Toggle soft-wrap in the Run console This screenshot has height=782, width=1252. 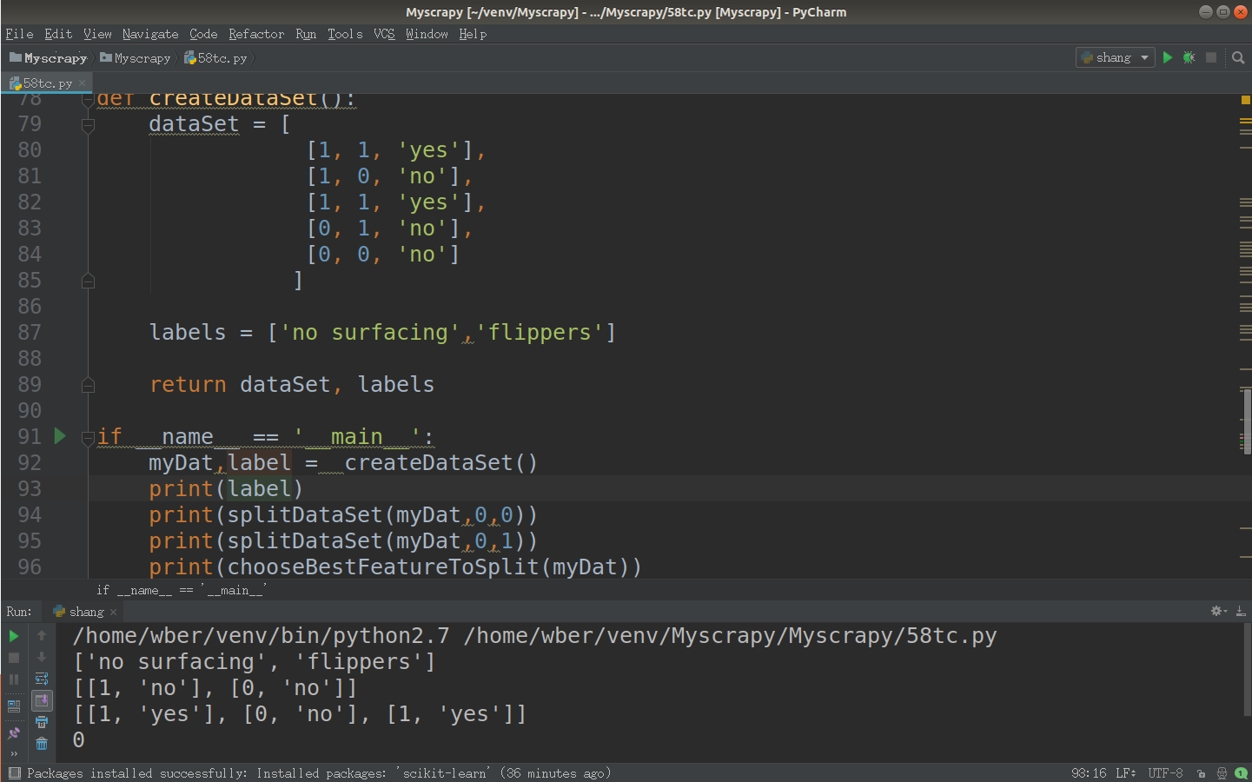(42, 679)
